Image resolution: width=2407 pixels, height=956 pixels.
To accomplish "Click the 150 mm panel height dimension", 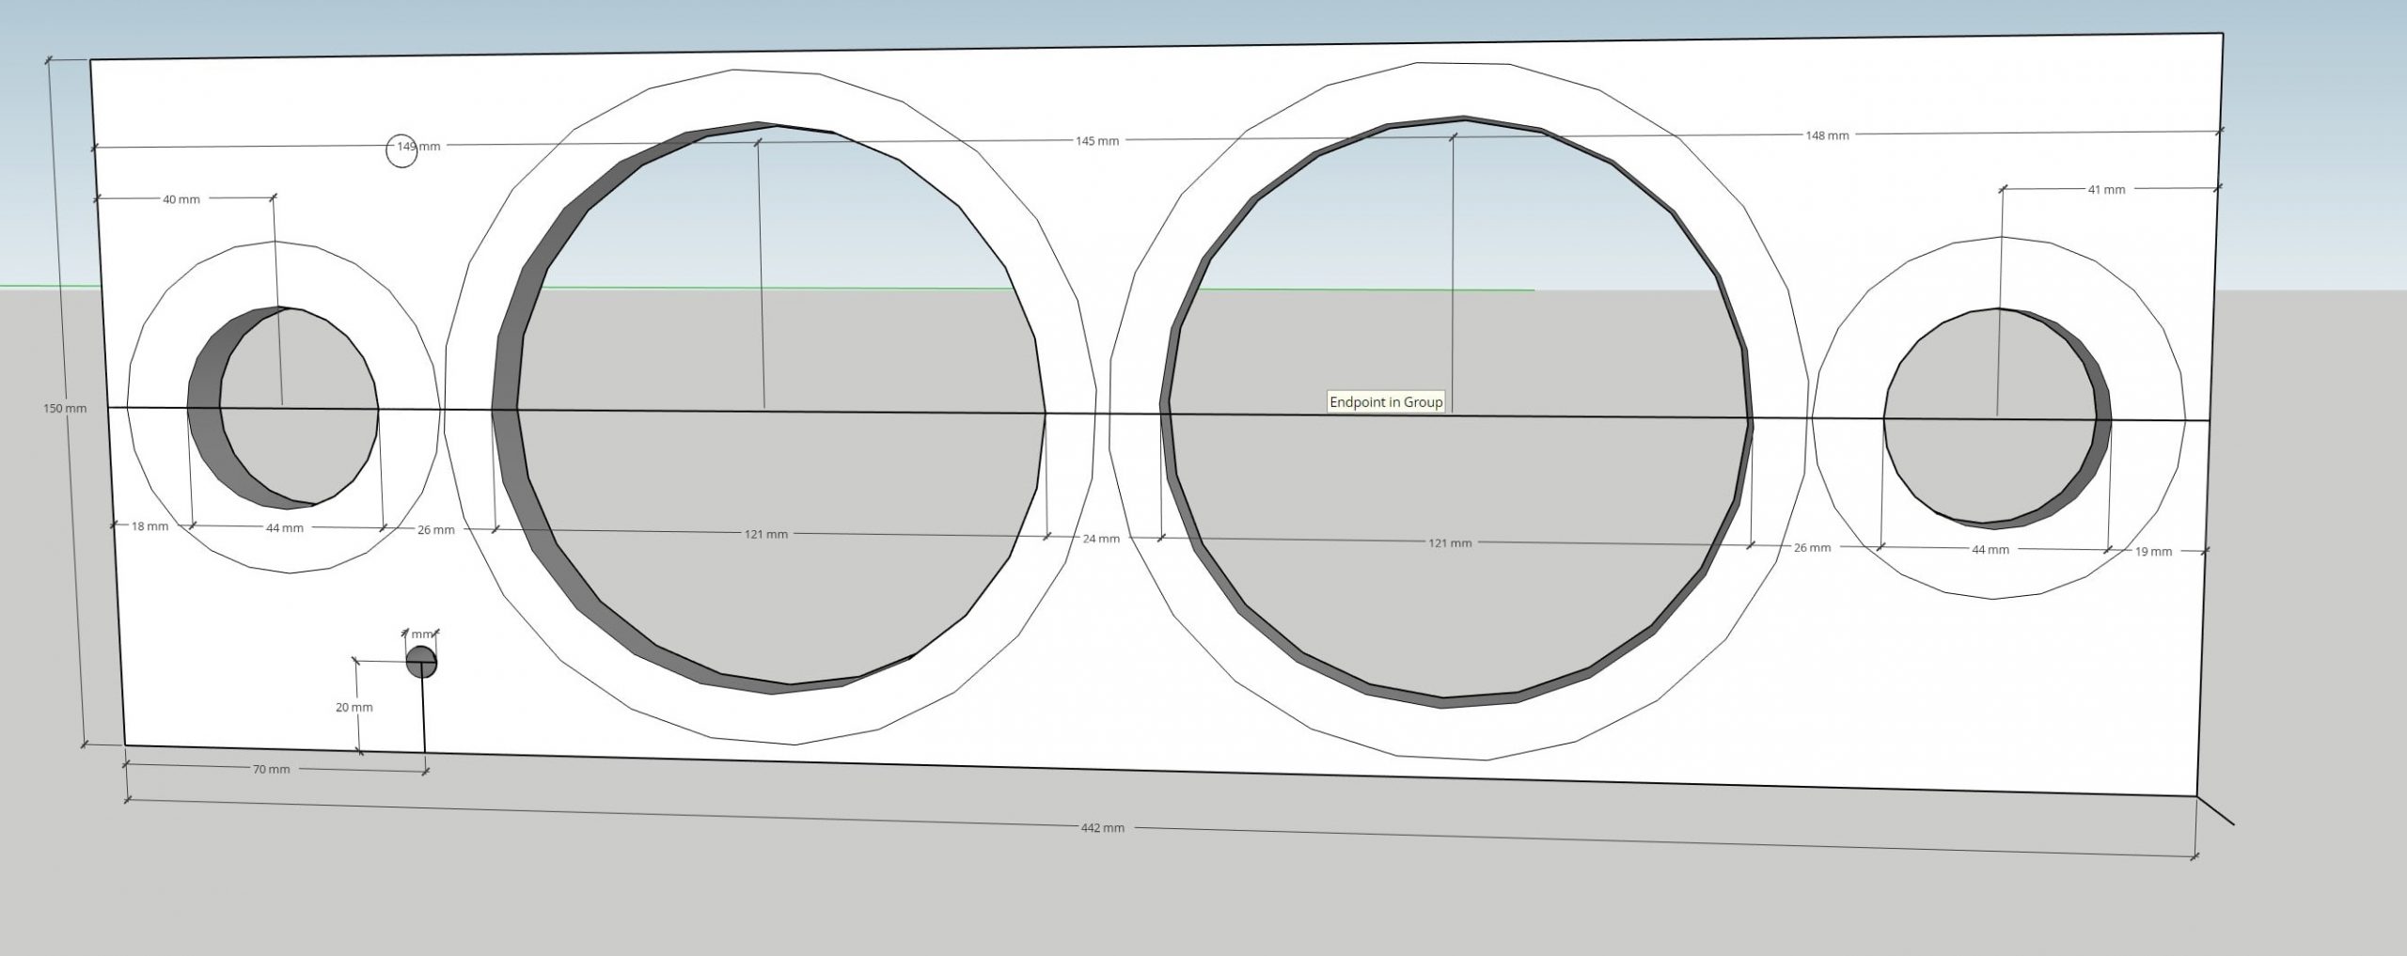I will click(x=65, y=409).
